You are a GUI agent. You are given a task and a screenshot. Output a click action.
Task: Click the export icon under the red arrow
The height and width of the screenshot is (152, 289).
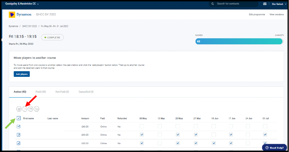point(25,109)
